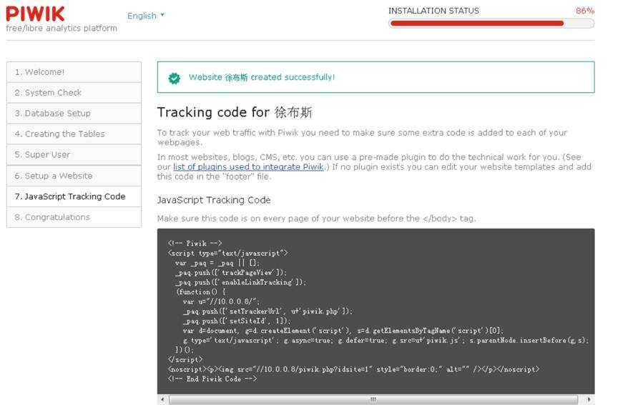Click 'Make sure this code is on every page' text
This screenshot has height=405, width=618.
(316, 219)
